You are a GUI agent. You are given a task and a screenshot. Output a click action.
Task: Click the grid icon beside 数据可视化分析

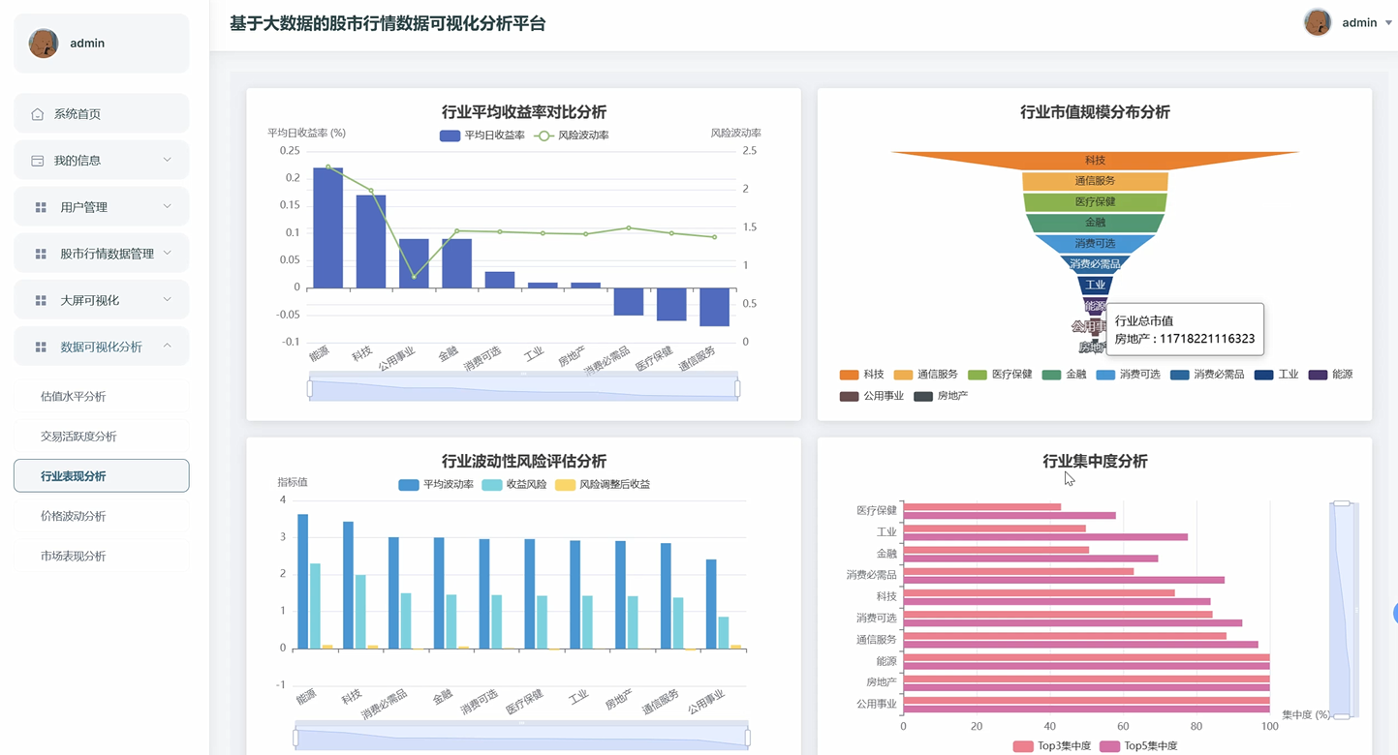[41, 347]
